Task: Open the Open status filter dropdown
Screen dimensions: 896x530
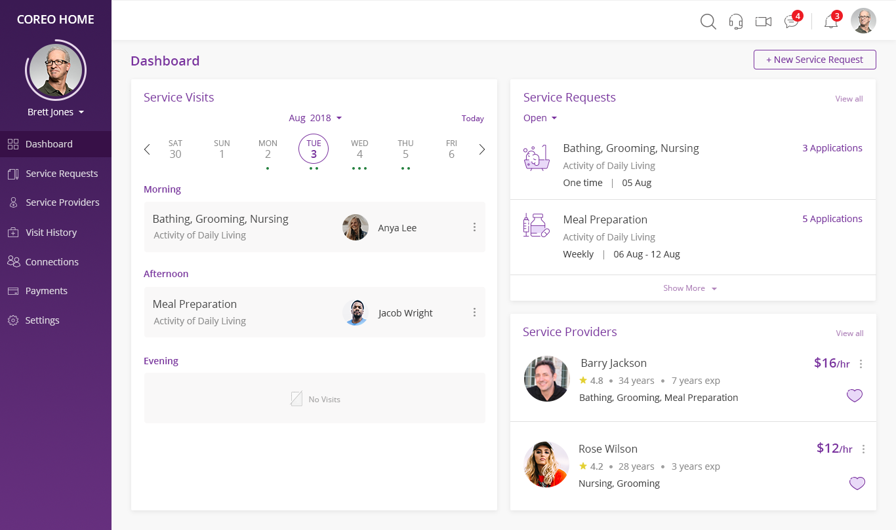Action: [540, 118]
